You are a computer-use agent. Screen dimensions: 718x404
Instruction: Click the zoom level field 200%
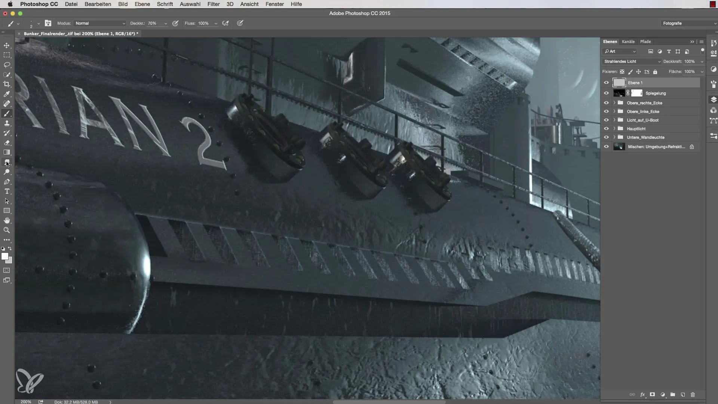[26, 402]
